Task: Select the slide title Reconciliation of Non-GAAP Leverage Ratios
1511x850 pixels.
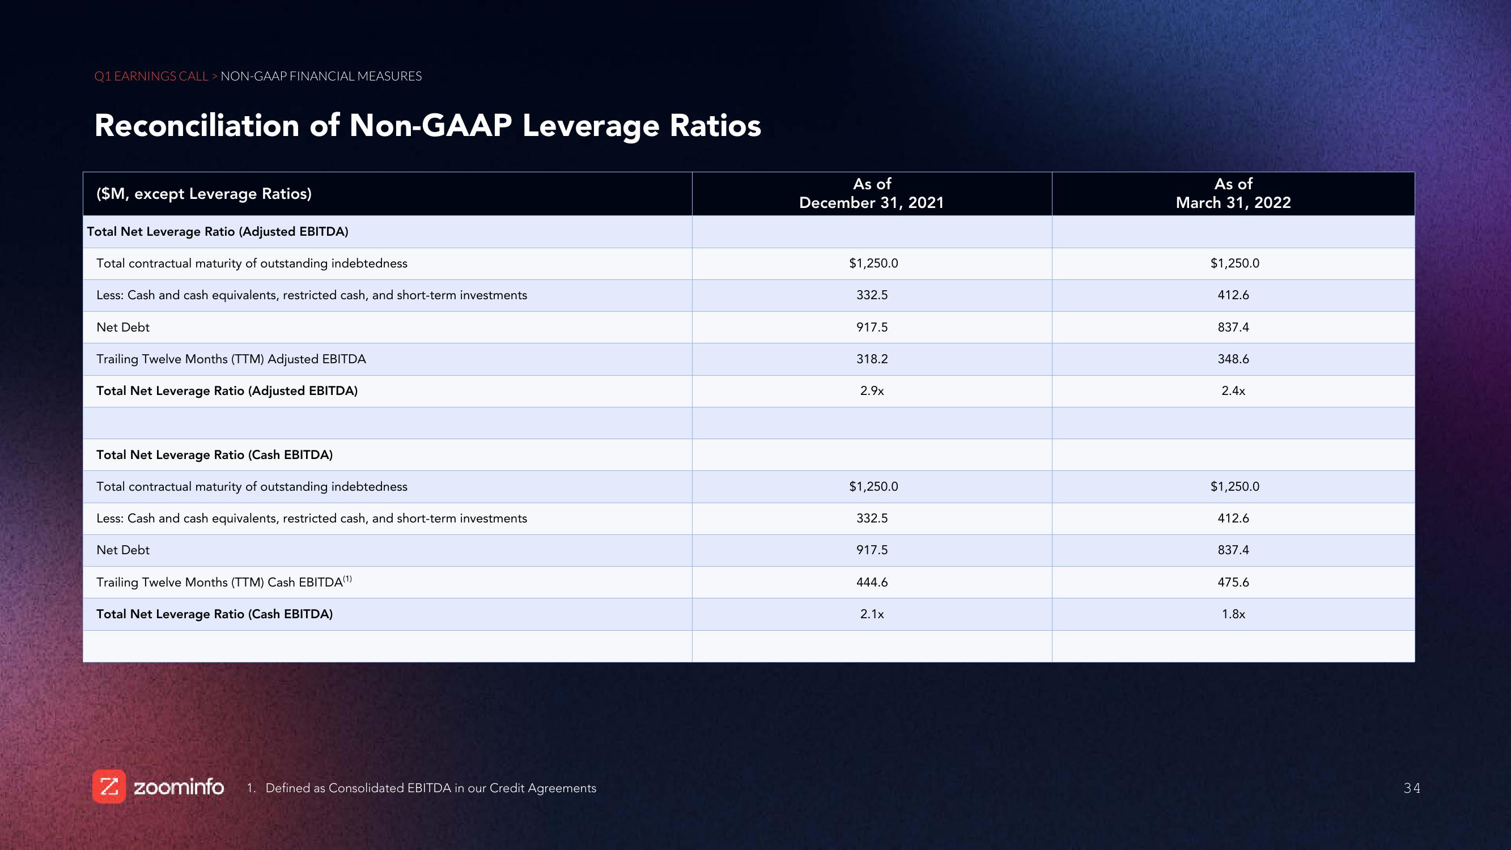Action: (427, 126)
